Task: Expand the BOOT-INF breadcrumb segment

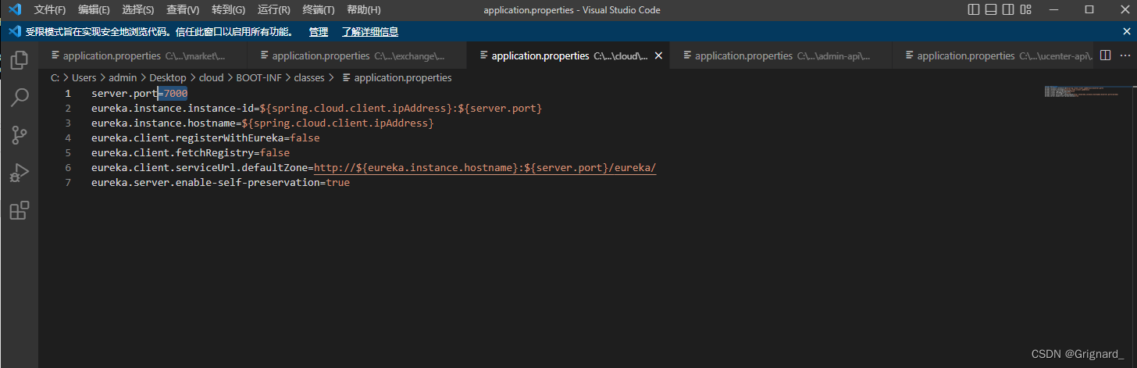Action: coord(258,77)
